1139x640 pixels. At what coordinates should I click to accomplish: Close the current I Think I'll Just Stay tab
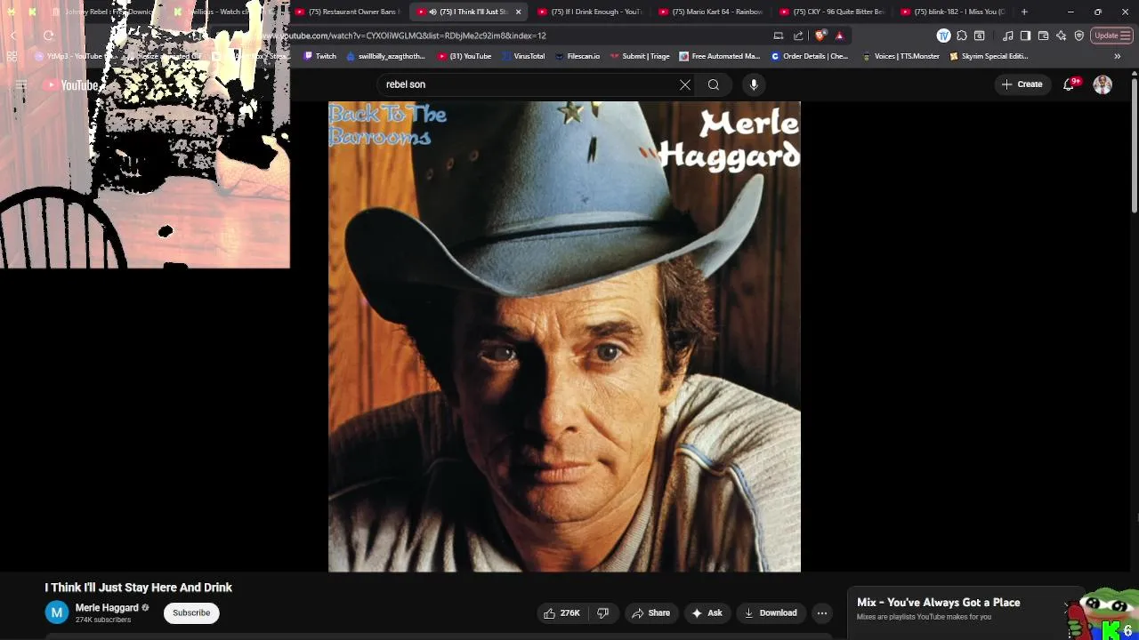[518, 12]
